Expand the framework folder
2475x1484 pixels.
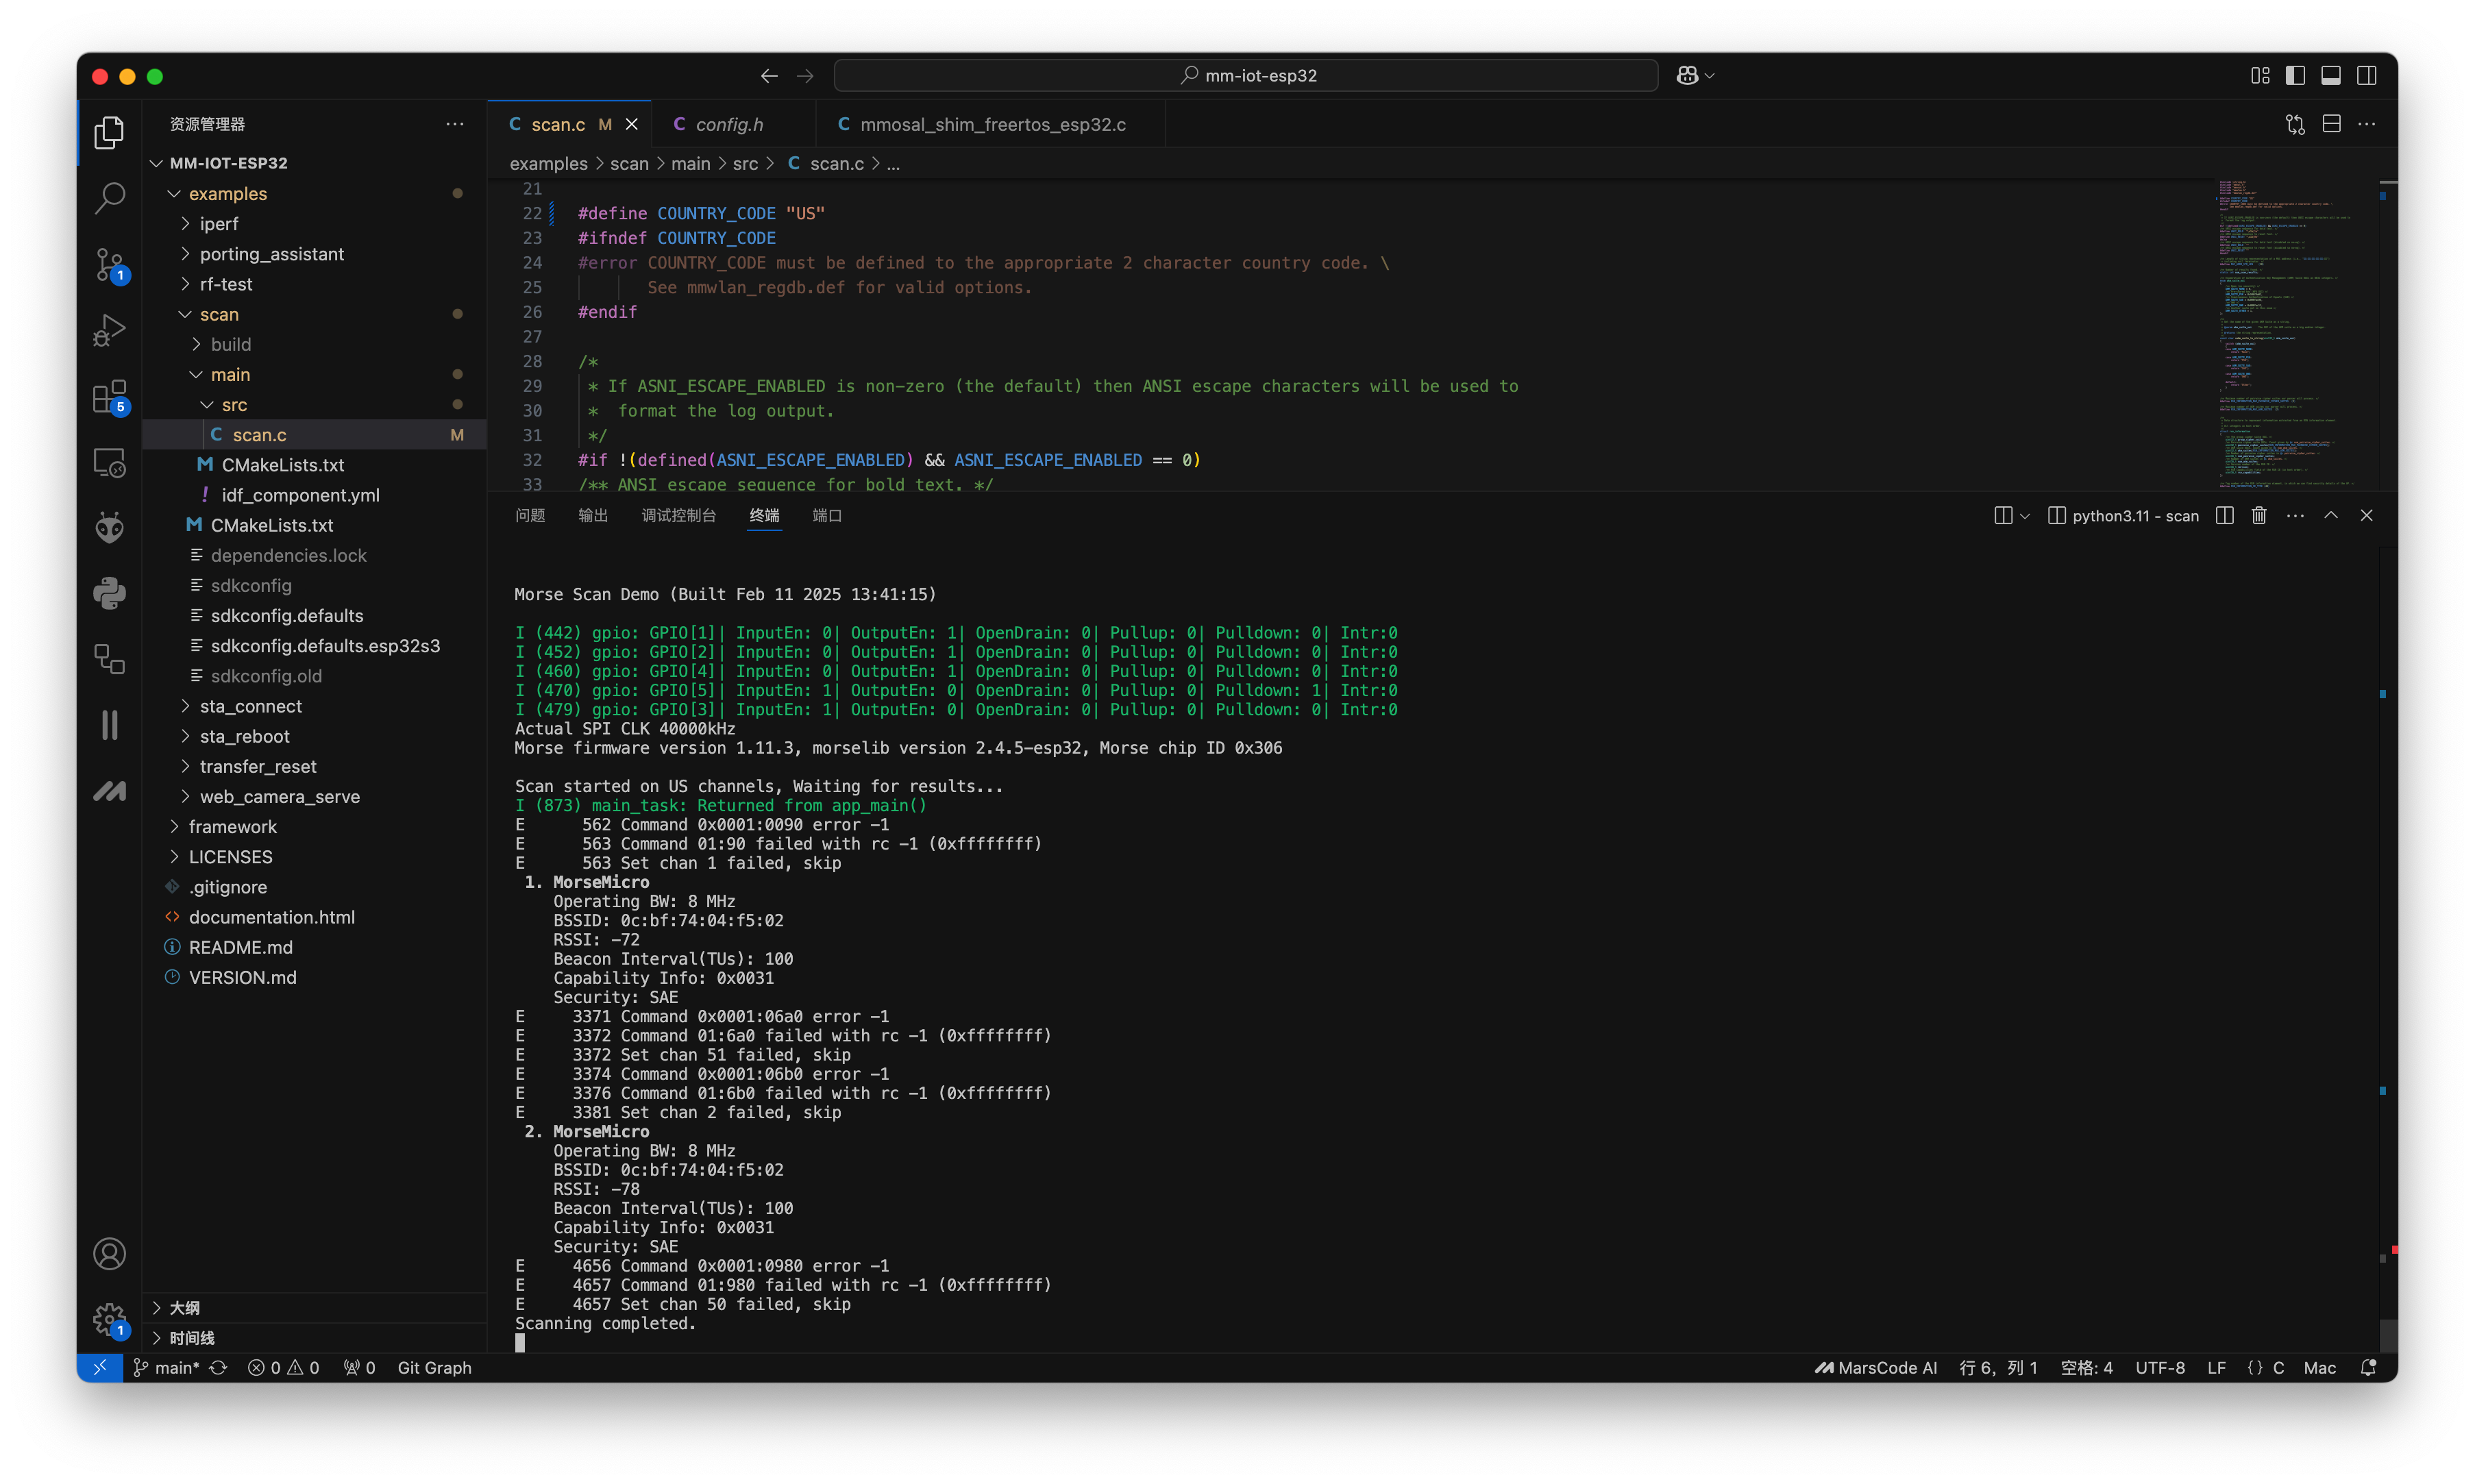[x=174, y=827]
